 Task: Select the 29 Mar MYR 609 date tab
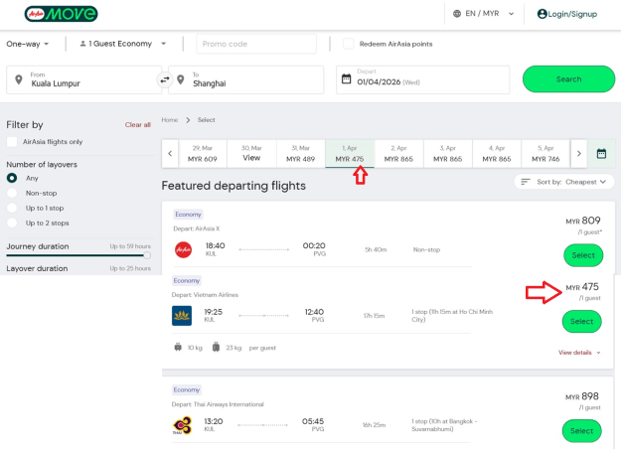202,153
